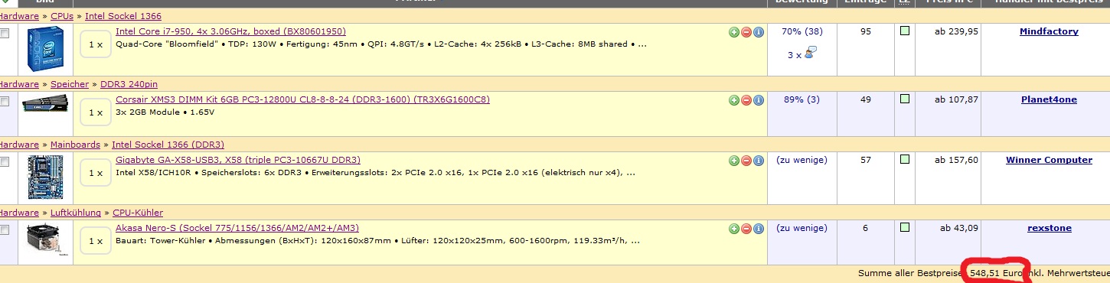Click green plus icon for Gigabyte GA-X58-USB3

click(x=734, y=161)
